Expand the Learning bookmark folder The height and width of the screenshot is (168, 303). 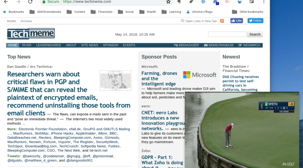click(x=171, y=12)
